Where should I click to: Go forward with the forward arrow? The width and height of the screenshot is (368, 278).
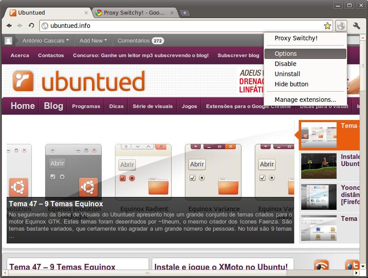pos(20,26)
